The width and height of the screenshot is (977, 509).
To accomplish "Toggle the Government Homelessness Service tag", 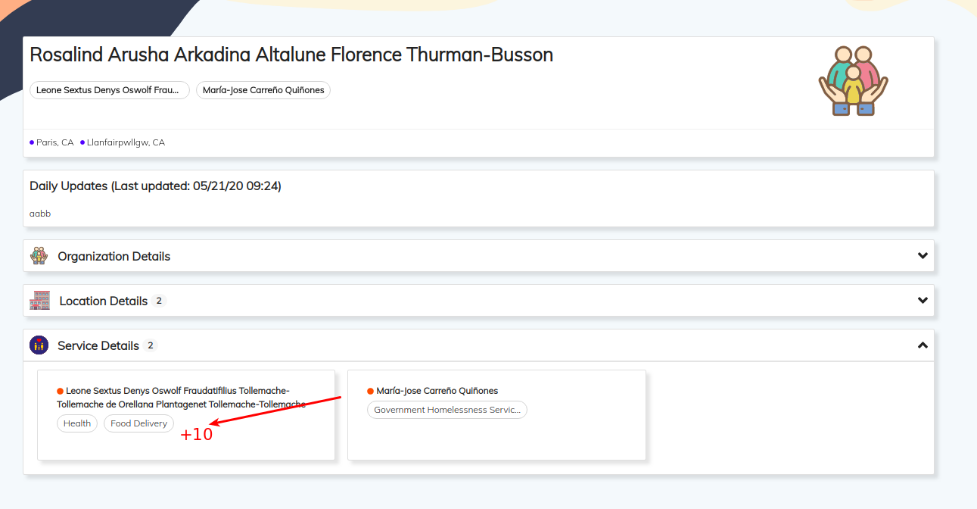I will (x=446, y=409).
